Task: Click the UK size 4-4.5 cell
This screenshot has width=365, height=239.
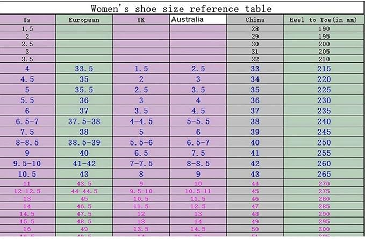Action: [141, 121]
